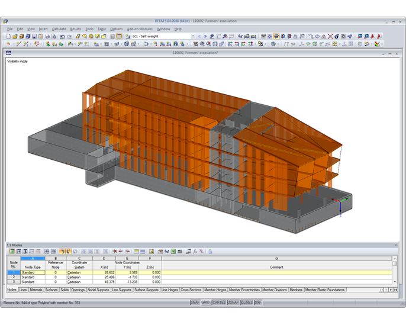This screenshot has height=325, width=406.
Task: Click the New Solid icon
Action: 127,44
